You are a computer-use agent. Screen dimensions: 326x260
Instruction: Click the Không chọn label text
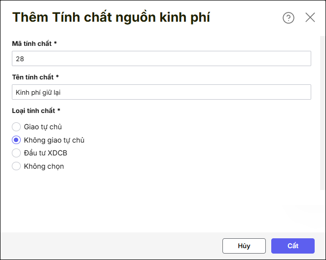(44, 166)
